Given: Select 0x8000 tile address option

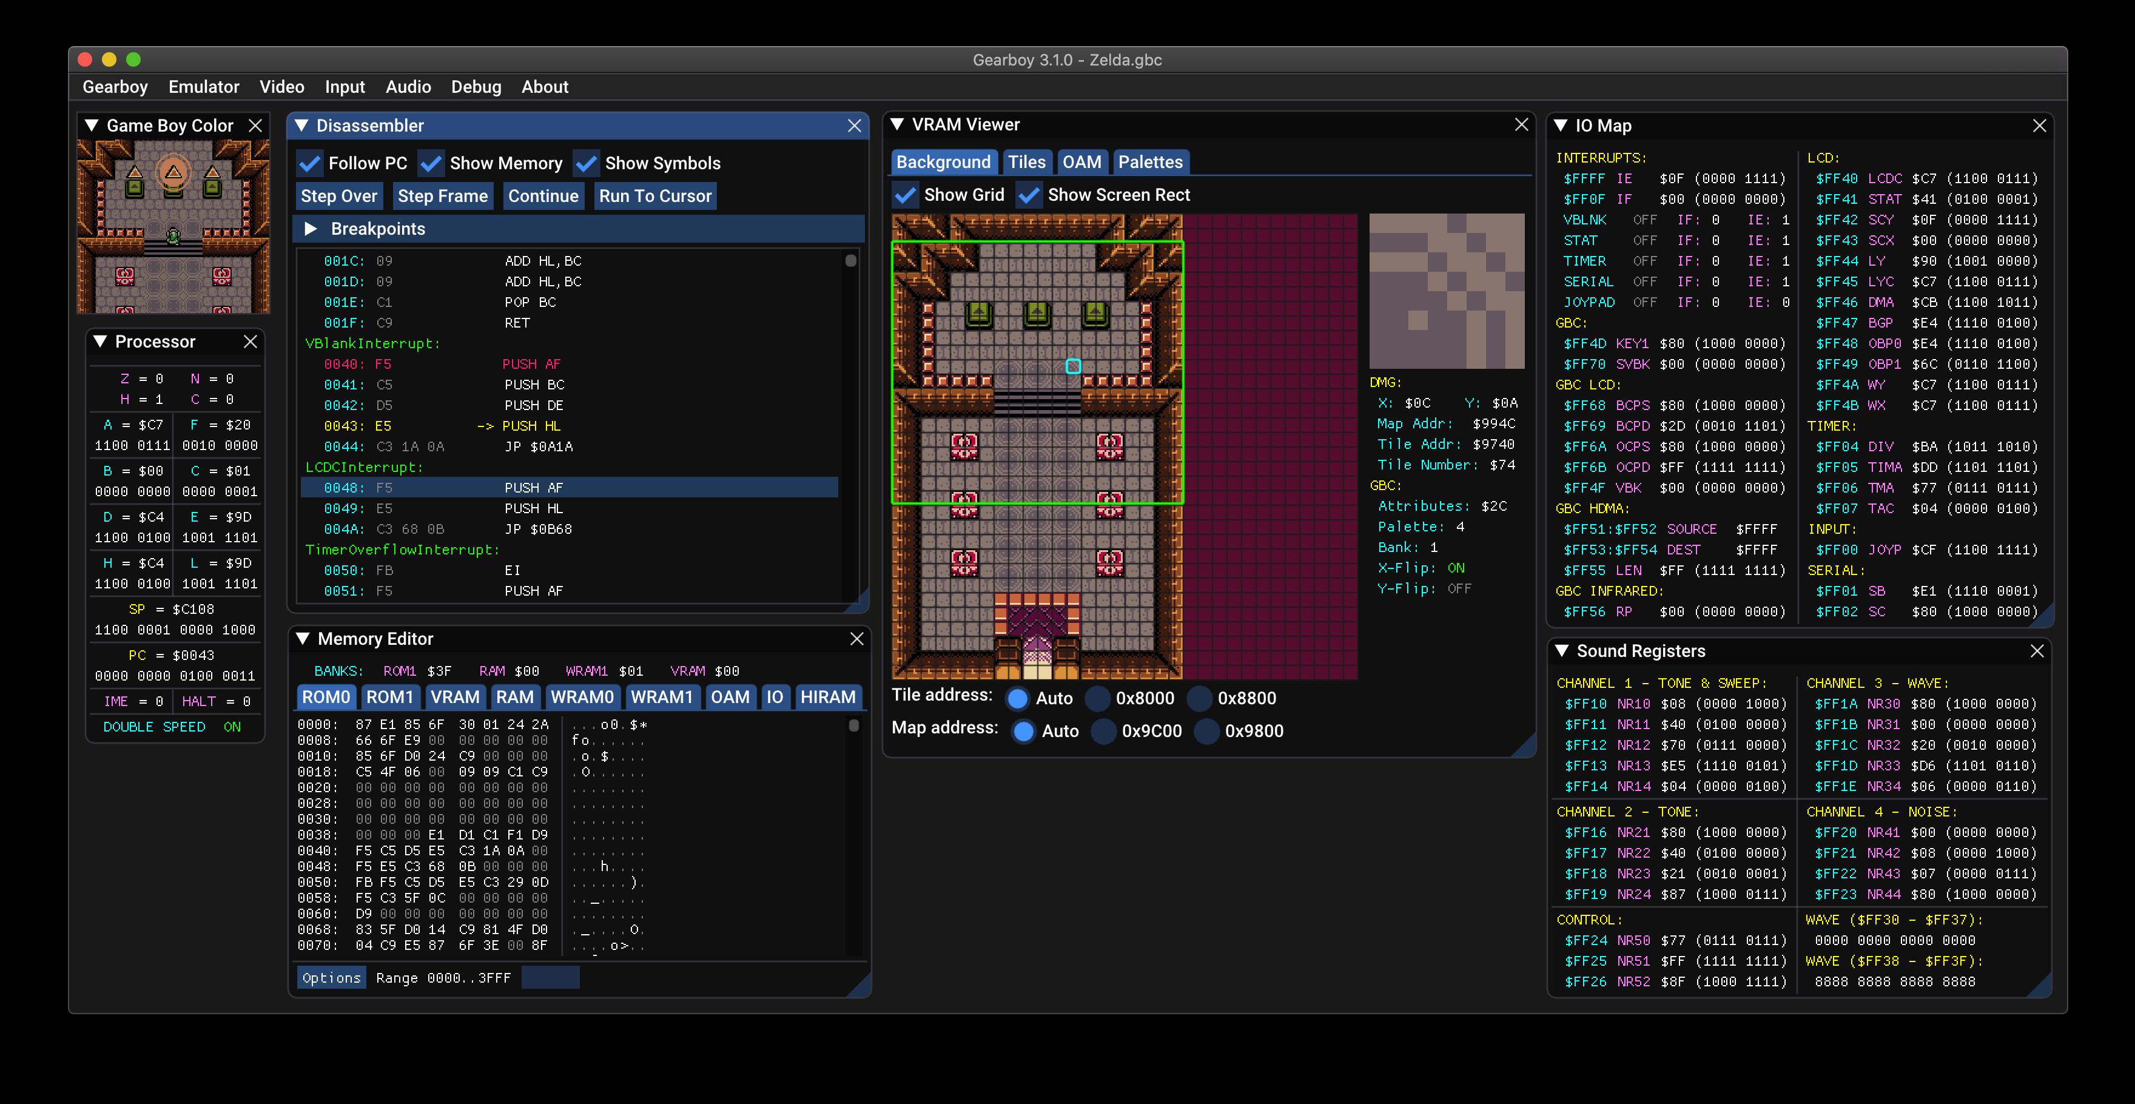Looking at the screenshot, I should [1098, 698].
